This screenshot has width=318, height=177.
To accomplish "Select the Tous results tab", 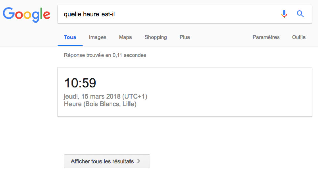I will (x=70, y=37).
